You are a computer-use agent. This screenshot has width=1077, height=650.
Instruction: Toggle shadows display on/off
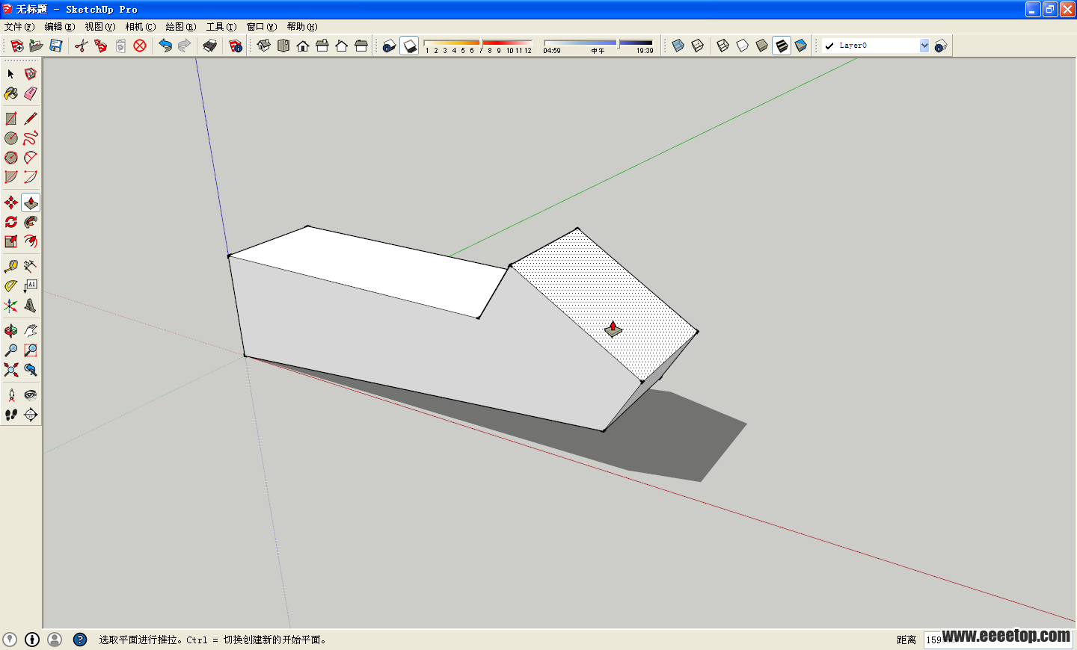point(409,46)
